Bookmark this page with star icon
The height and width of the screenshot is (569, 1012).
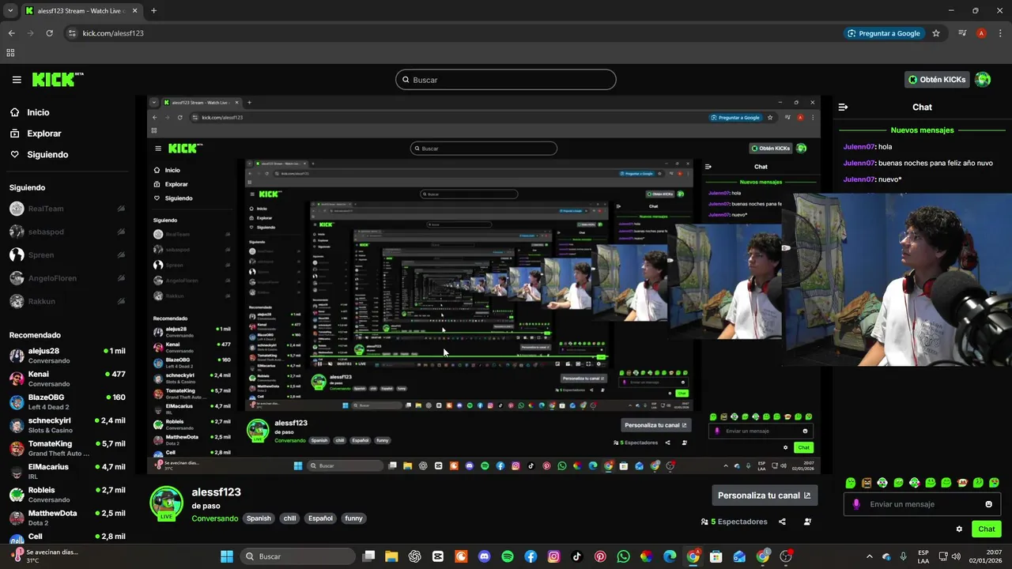936,33
